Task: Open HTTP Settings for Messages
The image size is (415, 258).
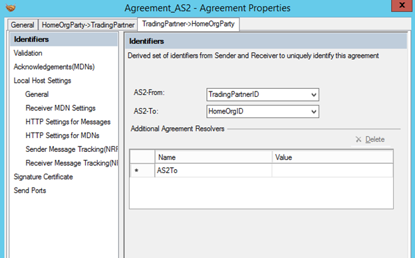Action: pyautogui.click(x=68, y=122)
